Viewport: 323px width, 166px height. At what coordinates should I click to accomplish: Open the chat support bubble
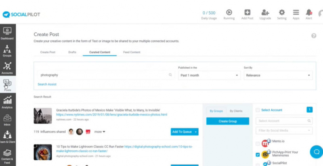pos(317,152)
